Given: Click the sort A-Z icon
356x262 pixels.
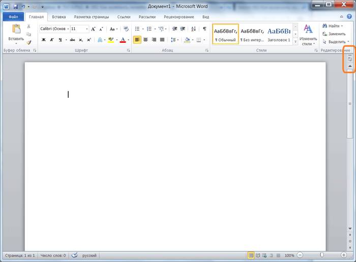Looking at the screenshot, I should [x=193, y=29].
